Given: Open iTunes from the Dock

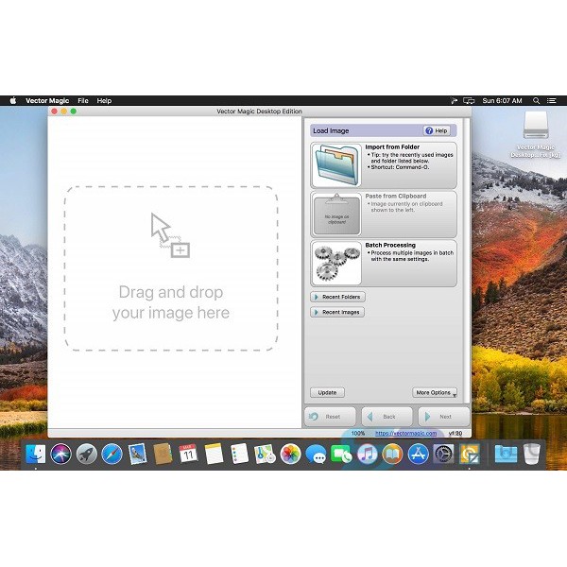Looking at the screenshot, I should pos(367,454).
